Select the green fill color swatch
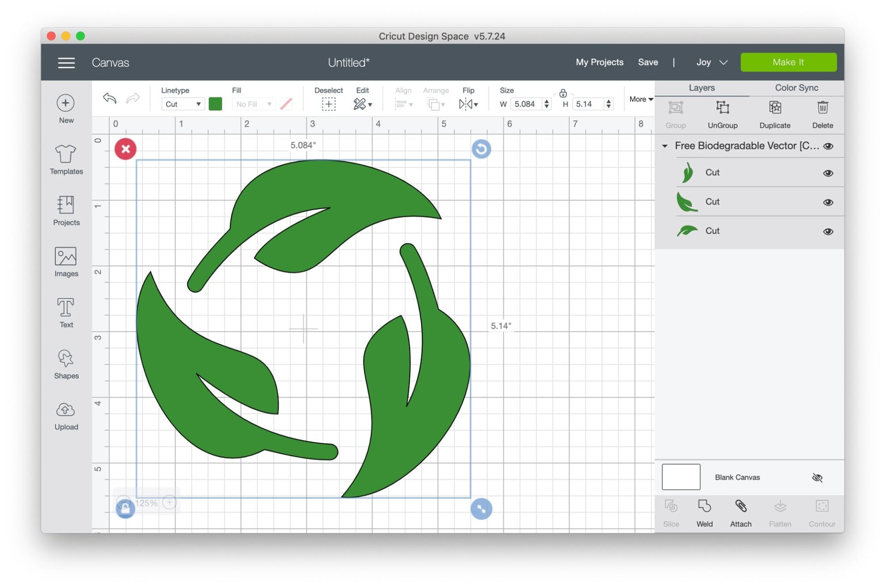885x587 pixels. (215, 104)
